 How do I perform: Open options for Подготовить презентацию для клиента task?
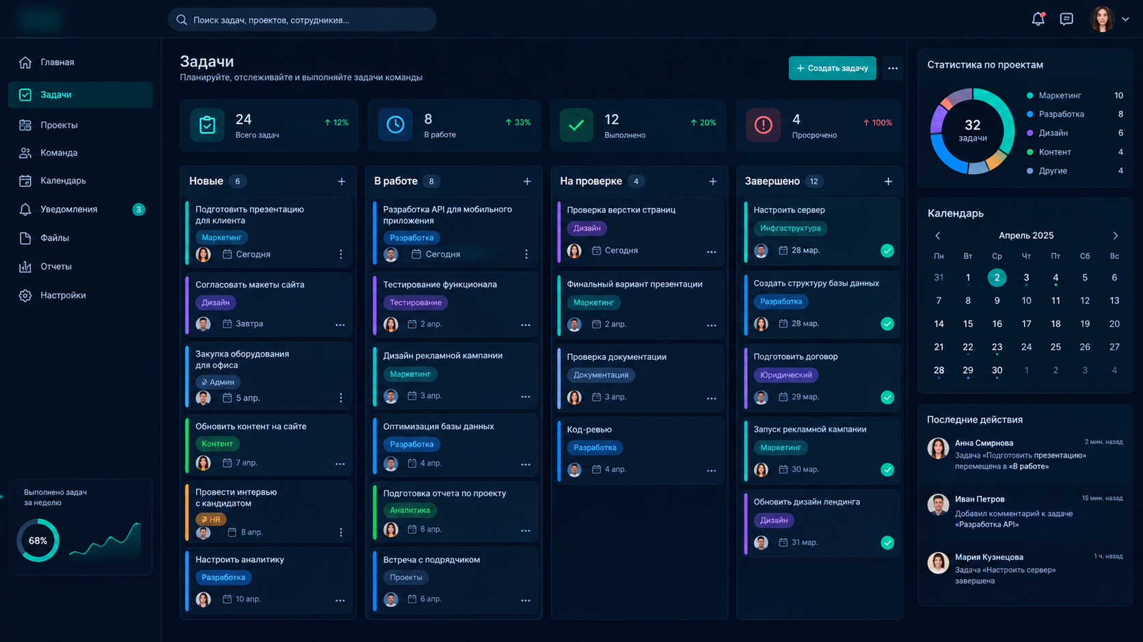coord(341,254)
